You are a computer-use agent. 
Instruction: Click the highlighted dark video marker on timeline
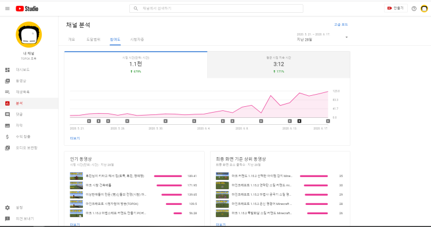click(x=299, y=121)
